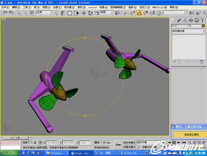Open the 修改器 menu
207x156 pixels.
click(69, 7)
